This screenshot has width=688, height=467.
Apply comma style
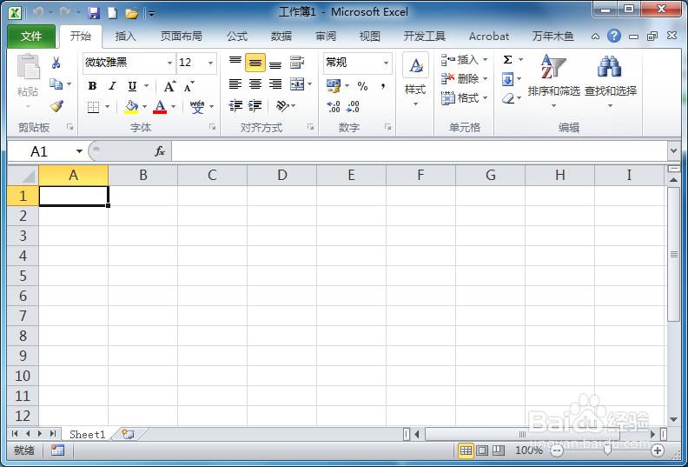tap(383, 86)
